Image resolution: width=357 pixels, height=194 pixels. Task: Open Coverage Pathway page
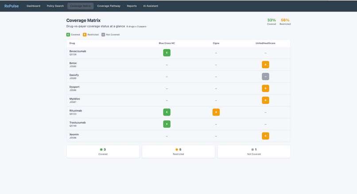109,6
